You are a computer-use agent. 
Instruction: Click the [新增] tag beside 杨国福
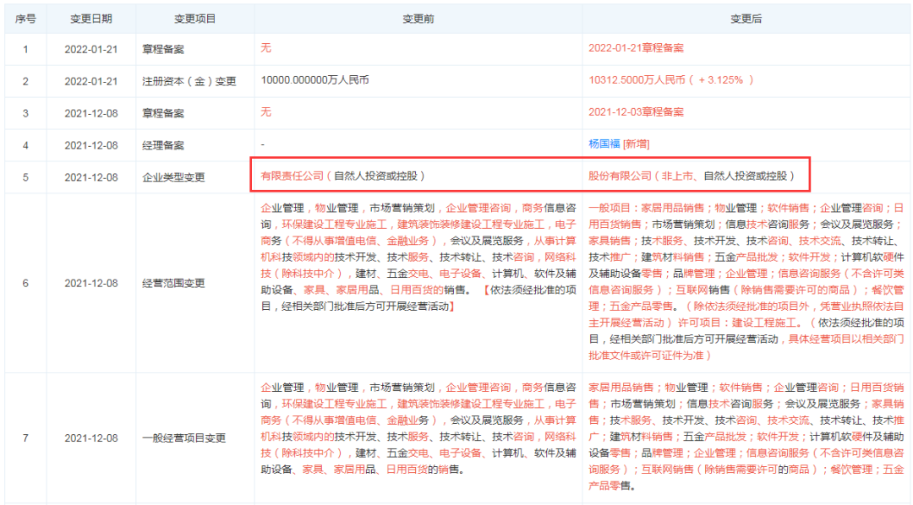tap(636, 144)
